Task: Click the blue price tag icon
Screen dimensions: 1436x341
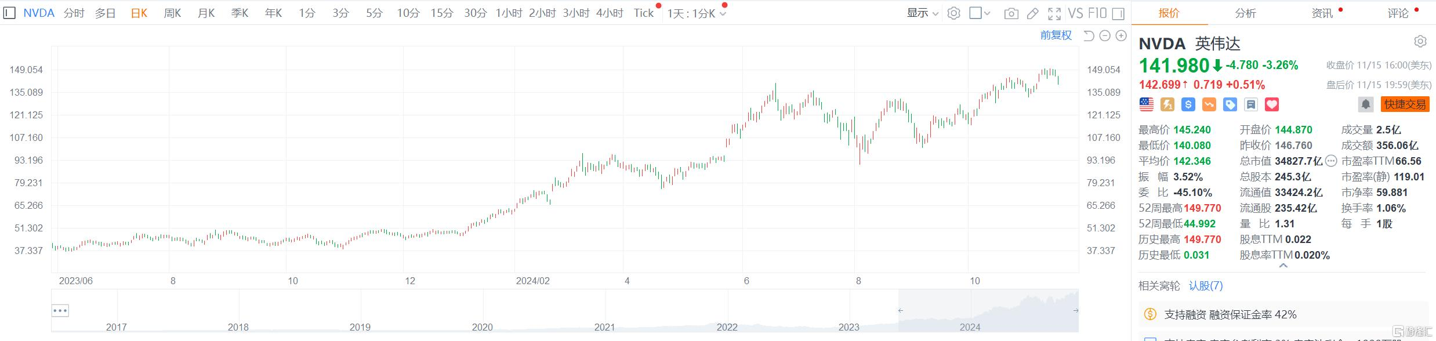Action: coord(1230,104)
